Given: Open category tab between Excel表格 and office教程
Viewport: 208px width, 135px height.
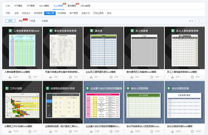Looking at the screenshot, I should pyautogui.click(x=72, y=6).
